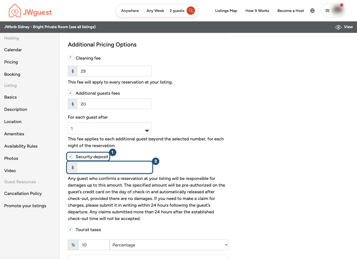
Task: Select Booking in the sidebar
Action: pyautogui.click(x=12, y=74)
